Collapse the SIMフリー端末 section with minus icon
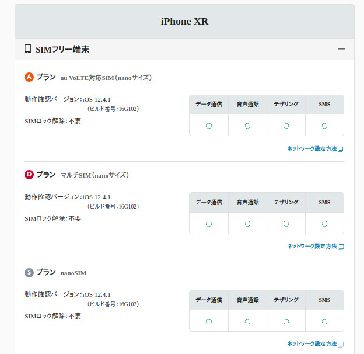The image size is (364, 354). [341, 50]
